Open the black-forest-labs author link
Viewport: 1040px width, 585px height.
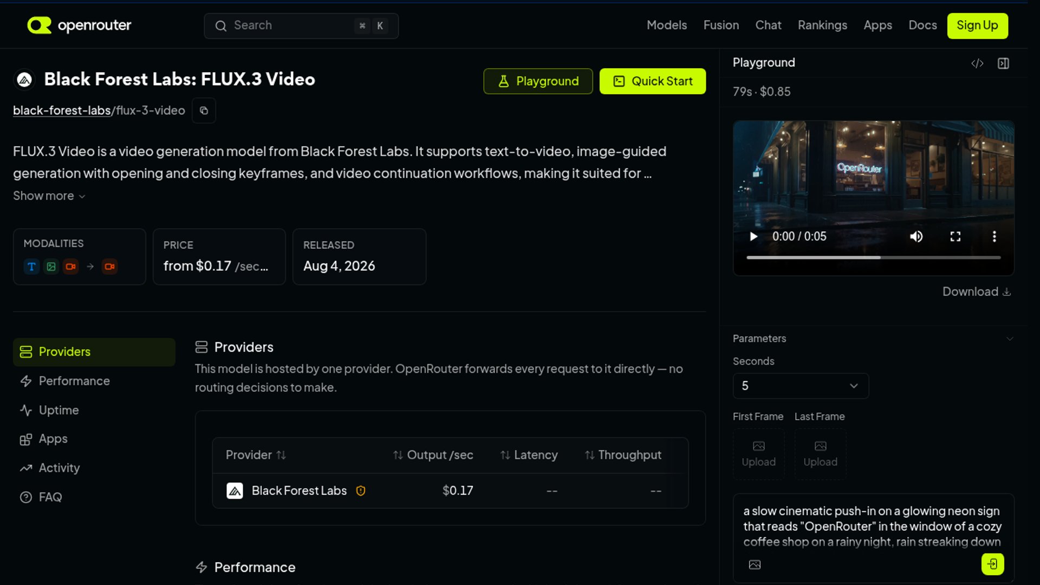[62, 110]
